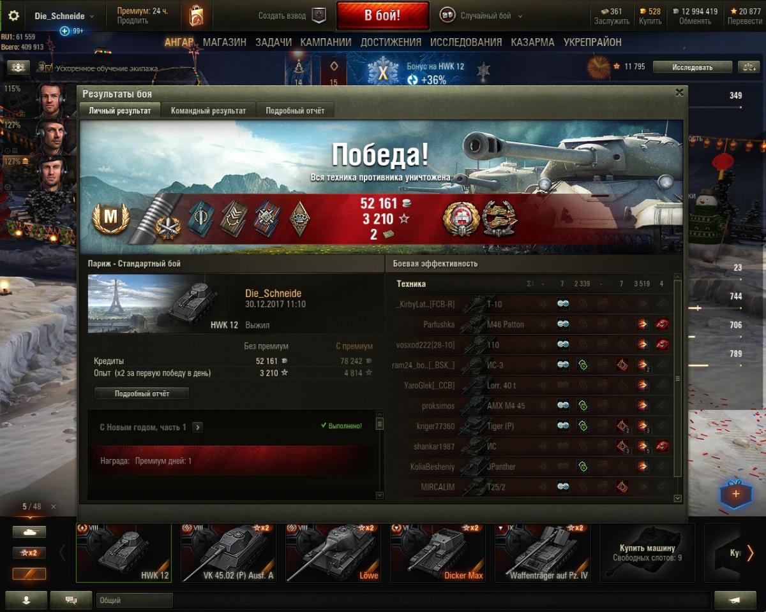
Task: Open the settings gear menu
Action: click(x=13, y=16)
